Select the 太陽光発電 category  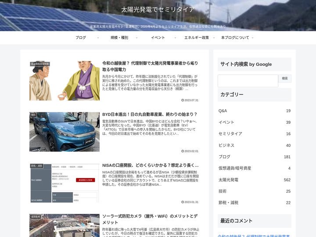tap(255, 180)
